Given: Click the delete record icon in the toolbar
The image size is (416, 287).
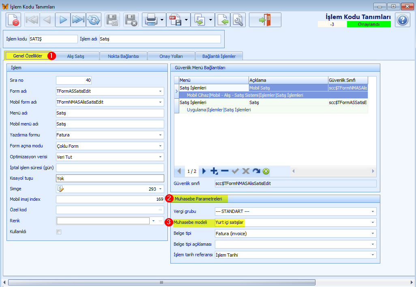Looking at the screenshot, I should coord(13,20).
